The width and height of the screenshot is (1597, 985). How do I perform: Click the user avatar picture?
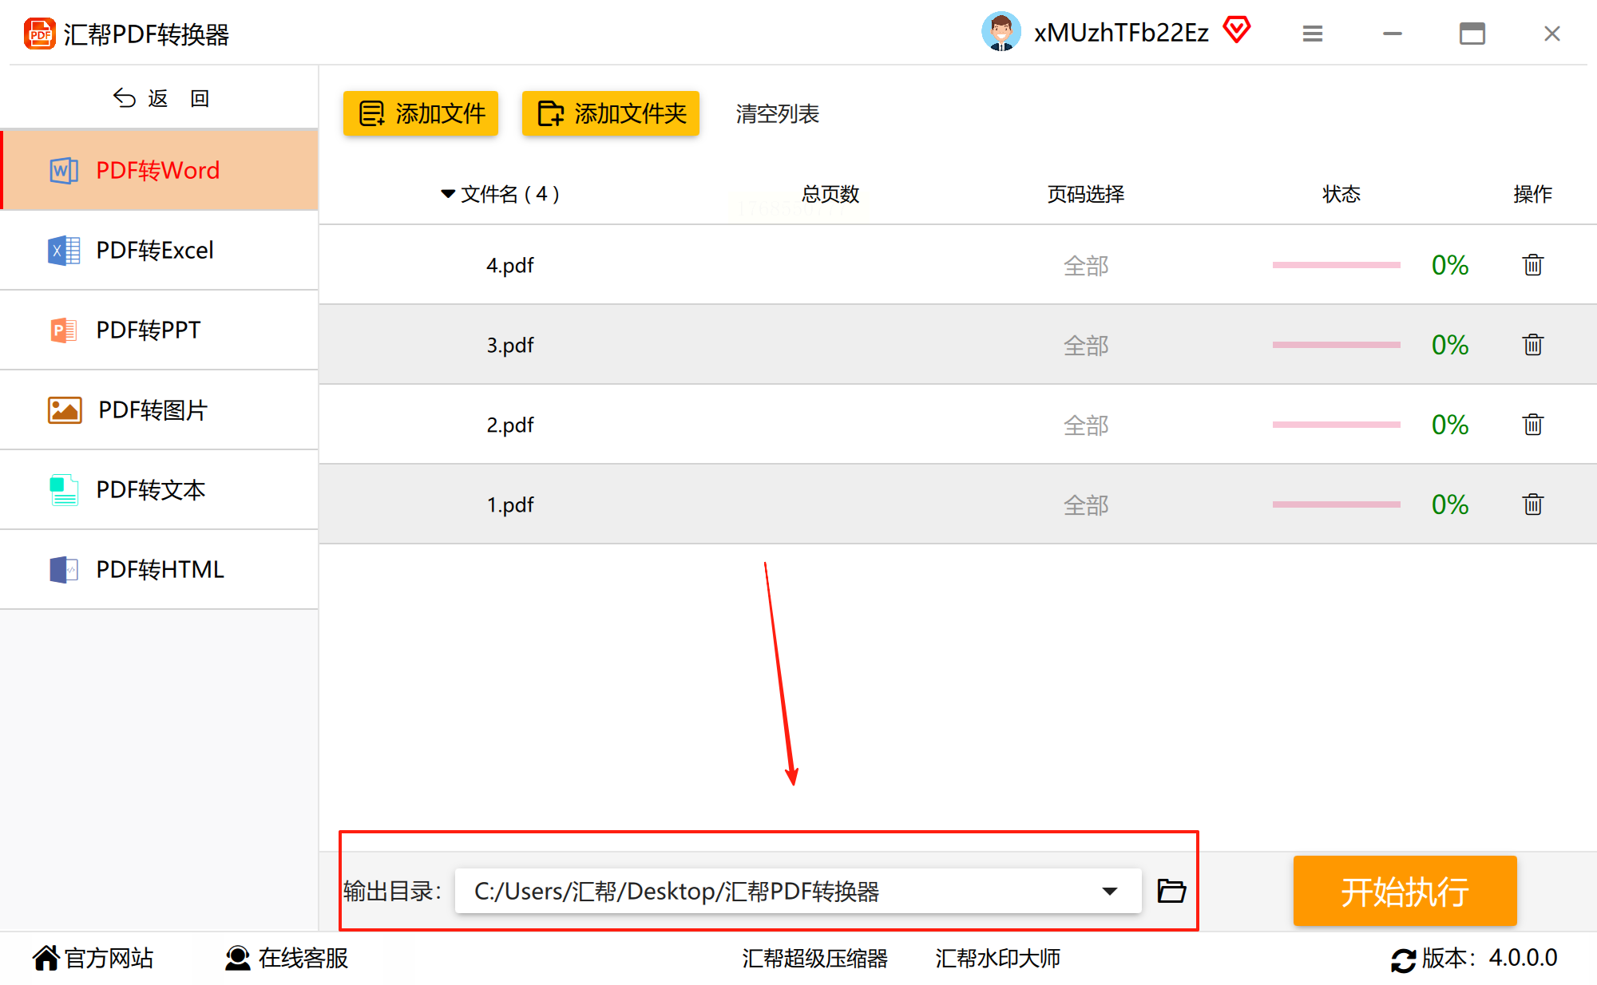point(1001,32)
